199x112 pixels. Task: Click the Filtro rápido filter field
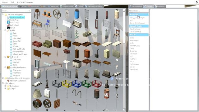(x=139, y=11)
